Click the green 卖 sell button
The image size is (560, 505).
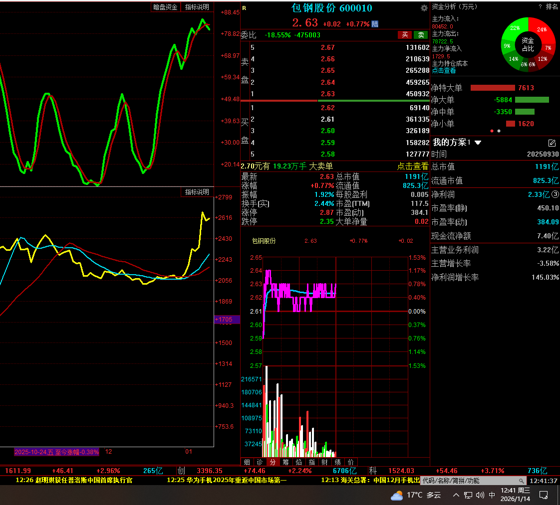tap(421, 35)
